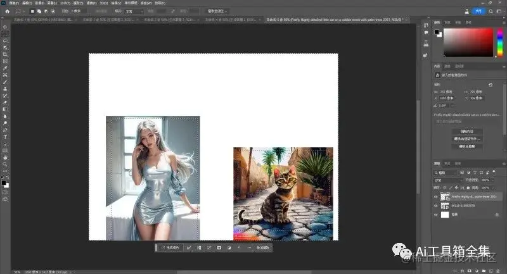This screenshot has height=274, width=507.
Task: Select the Pen tool
Action: (x=5, y=130)
